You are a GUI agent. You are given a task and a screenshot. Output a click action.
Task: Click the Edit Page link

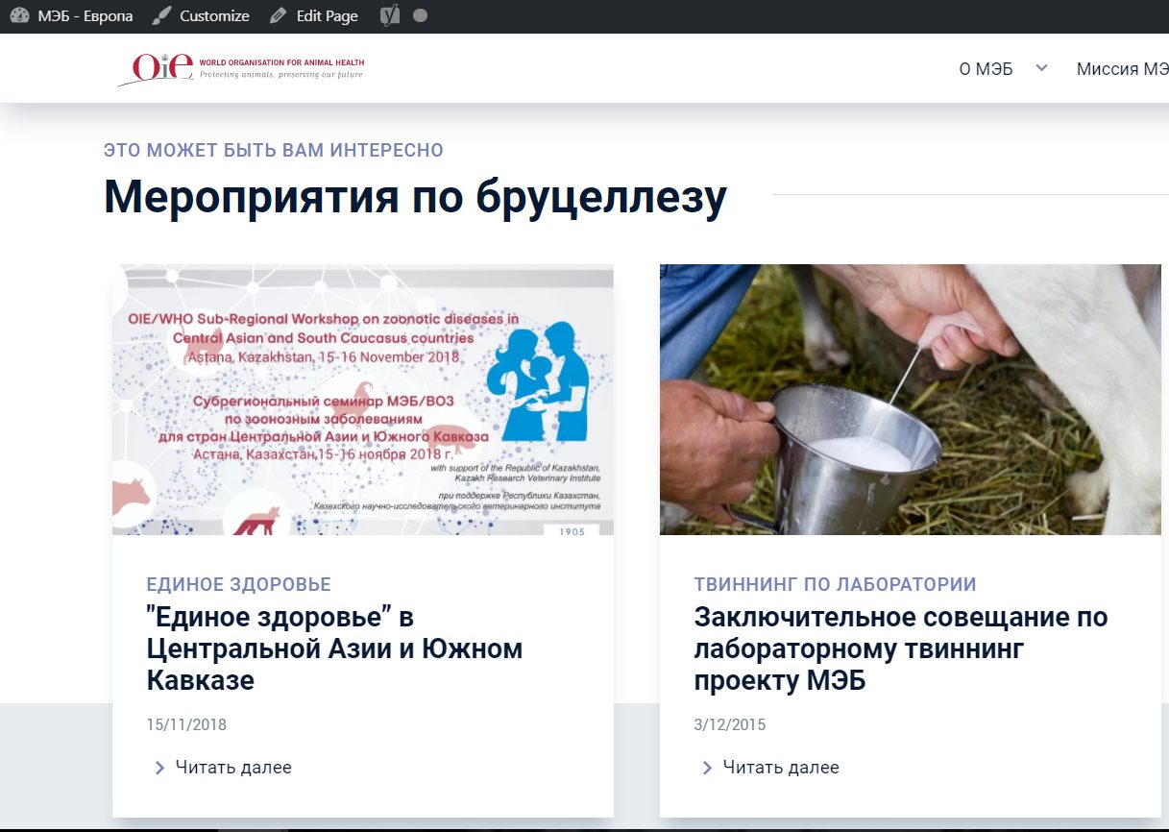(327, 16)
